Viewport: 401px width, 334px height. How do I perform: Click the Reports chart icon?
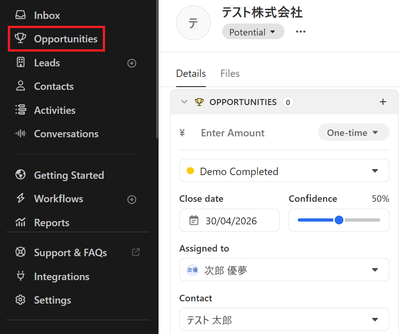point(20,223)
